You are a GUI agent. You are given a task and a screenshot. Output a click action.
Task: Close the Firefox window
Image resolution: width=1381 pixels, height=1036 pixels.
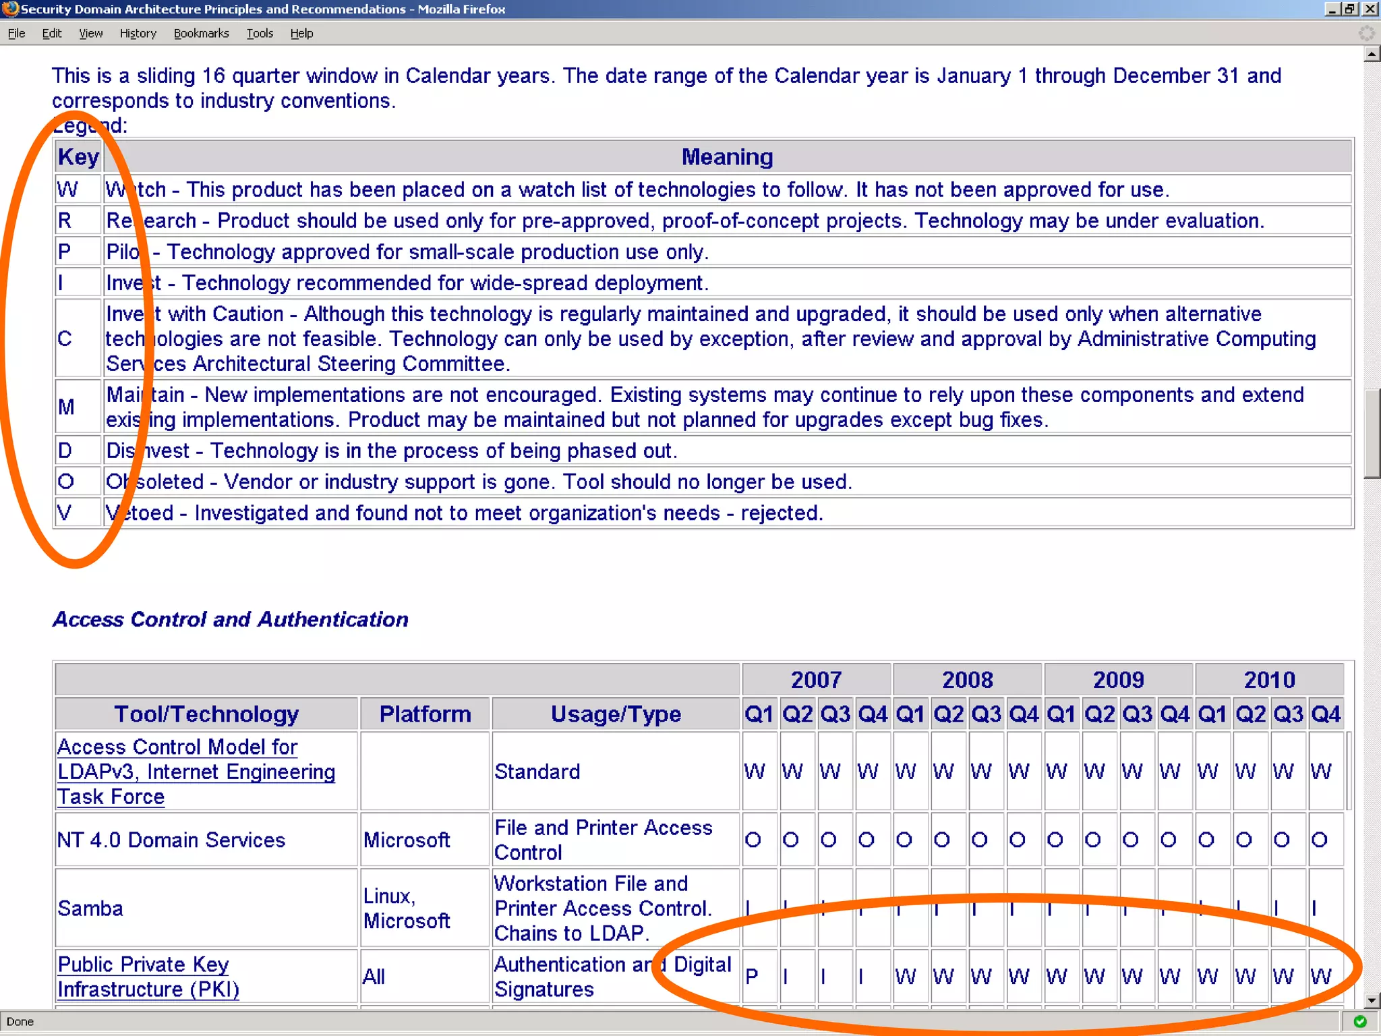(1370, 9)
